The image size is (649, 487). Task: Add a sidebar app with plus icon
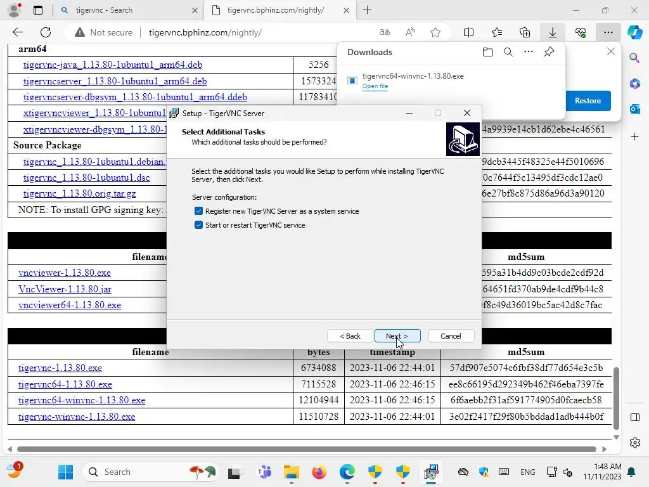coord(634,137)
